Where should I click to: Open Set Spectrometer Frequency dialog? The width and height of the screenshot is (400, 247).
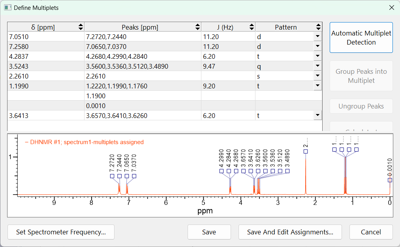click(x=61, y=232)
